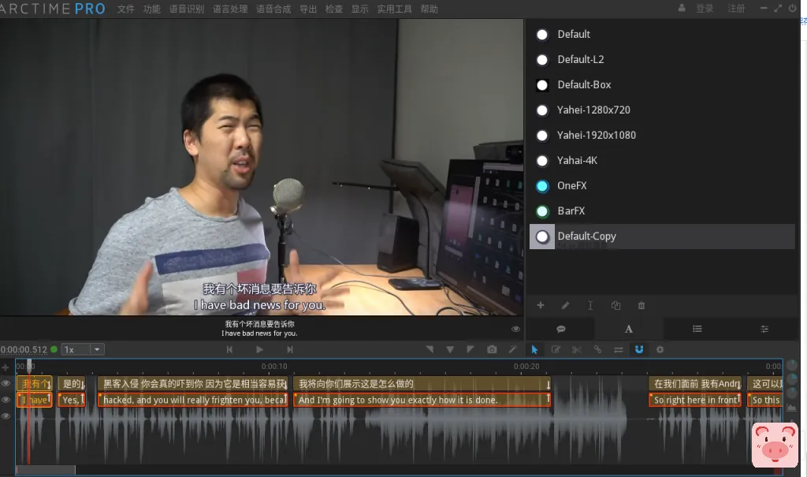Screen dimensions: 807x477
Task: Toggle the magnet snapping tool
Action: (x=639, y=349)
